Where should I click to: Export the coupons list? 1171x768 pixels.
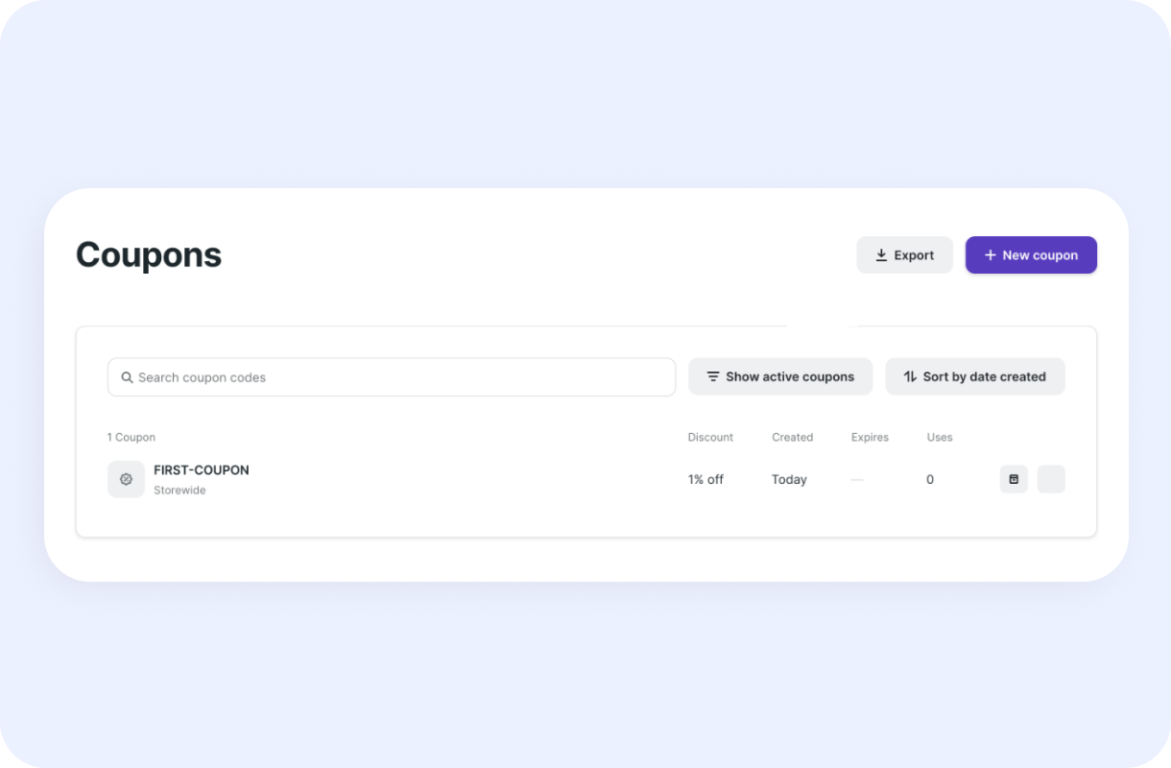905,255
